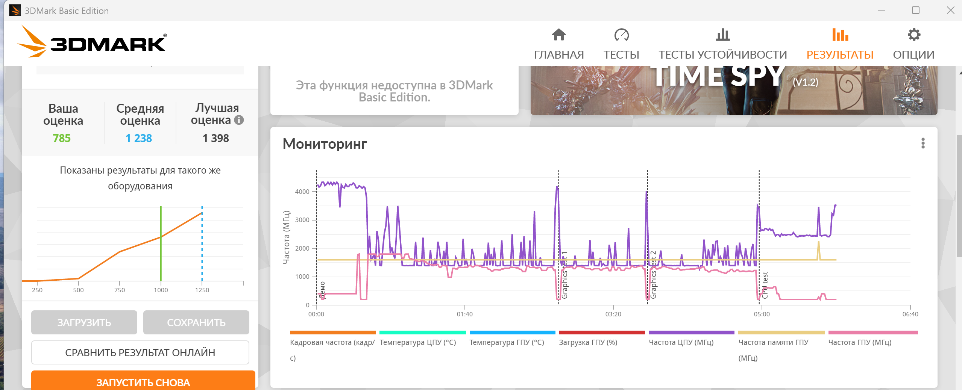Screen dimensions: 962x390
Task: Click the best score 1 398
Action: pos(216,138)
